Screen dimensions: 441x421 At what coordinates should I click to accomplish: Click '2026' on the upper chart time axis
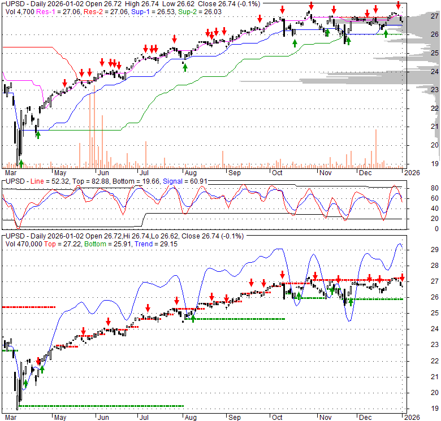(x=412, y=172)
